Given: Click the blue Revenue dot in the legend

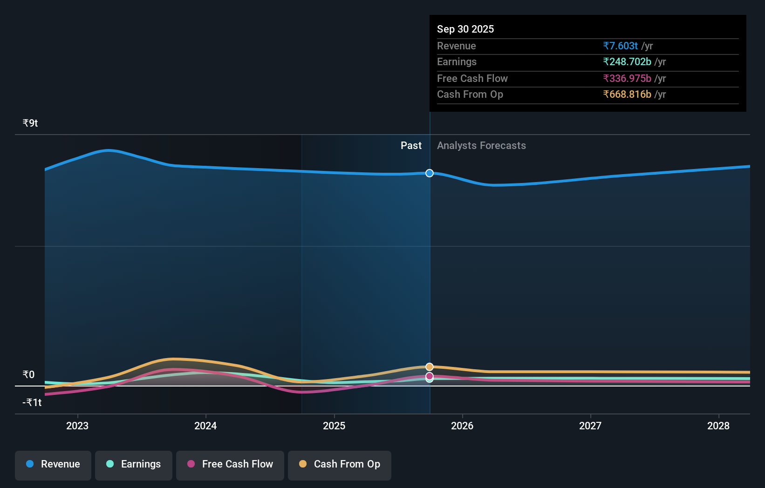Looking at the screenshot, I should pos(29,464).
